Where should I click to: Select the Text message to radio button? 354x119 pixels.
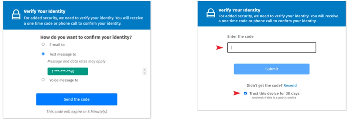pyautogui.click(x=43, y=54)
